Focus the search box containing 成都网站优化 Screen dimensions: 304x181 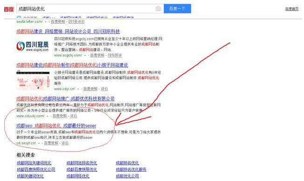[86, 9]
